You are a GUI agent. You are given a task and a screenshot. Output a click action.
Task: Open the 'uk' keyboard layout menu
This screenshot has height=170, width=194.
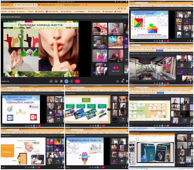coord(121,2)
